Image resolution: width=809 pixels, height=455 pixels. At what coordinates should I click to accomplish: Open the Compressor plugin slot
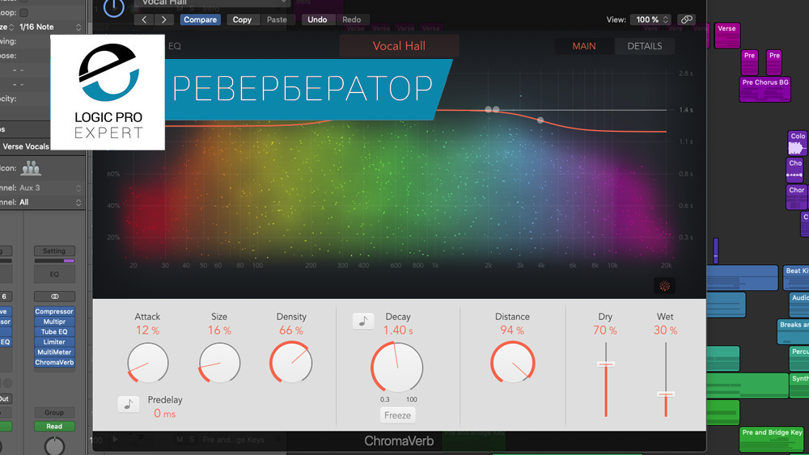pos(54,311)
